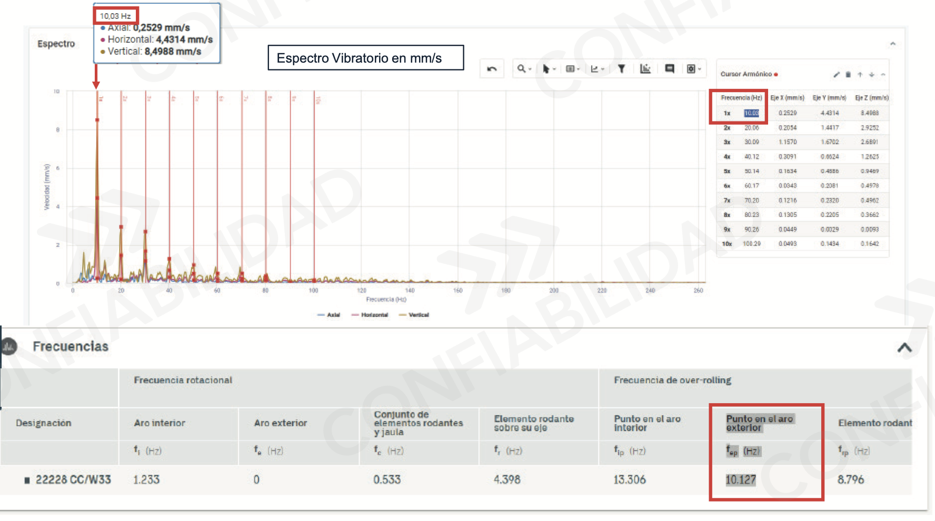
Task: Click the 3x frequency value 30.09
Action: pos(751,142)
